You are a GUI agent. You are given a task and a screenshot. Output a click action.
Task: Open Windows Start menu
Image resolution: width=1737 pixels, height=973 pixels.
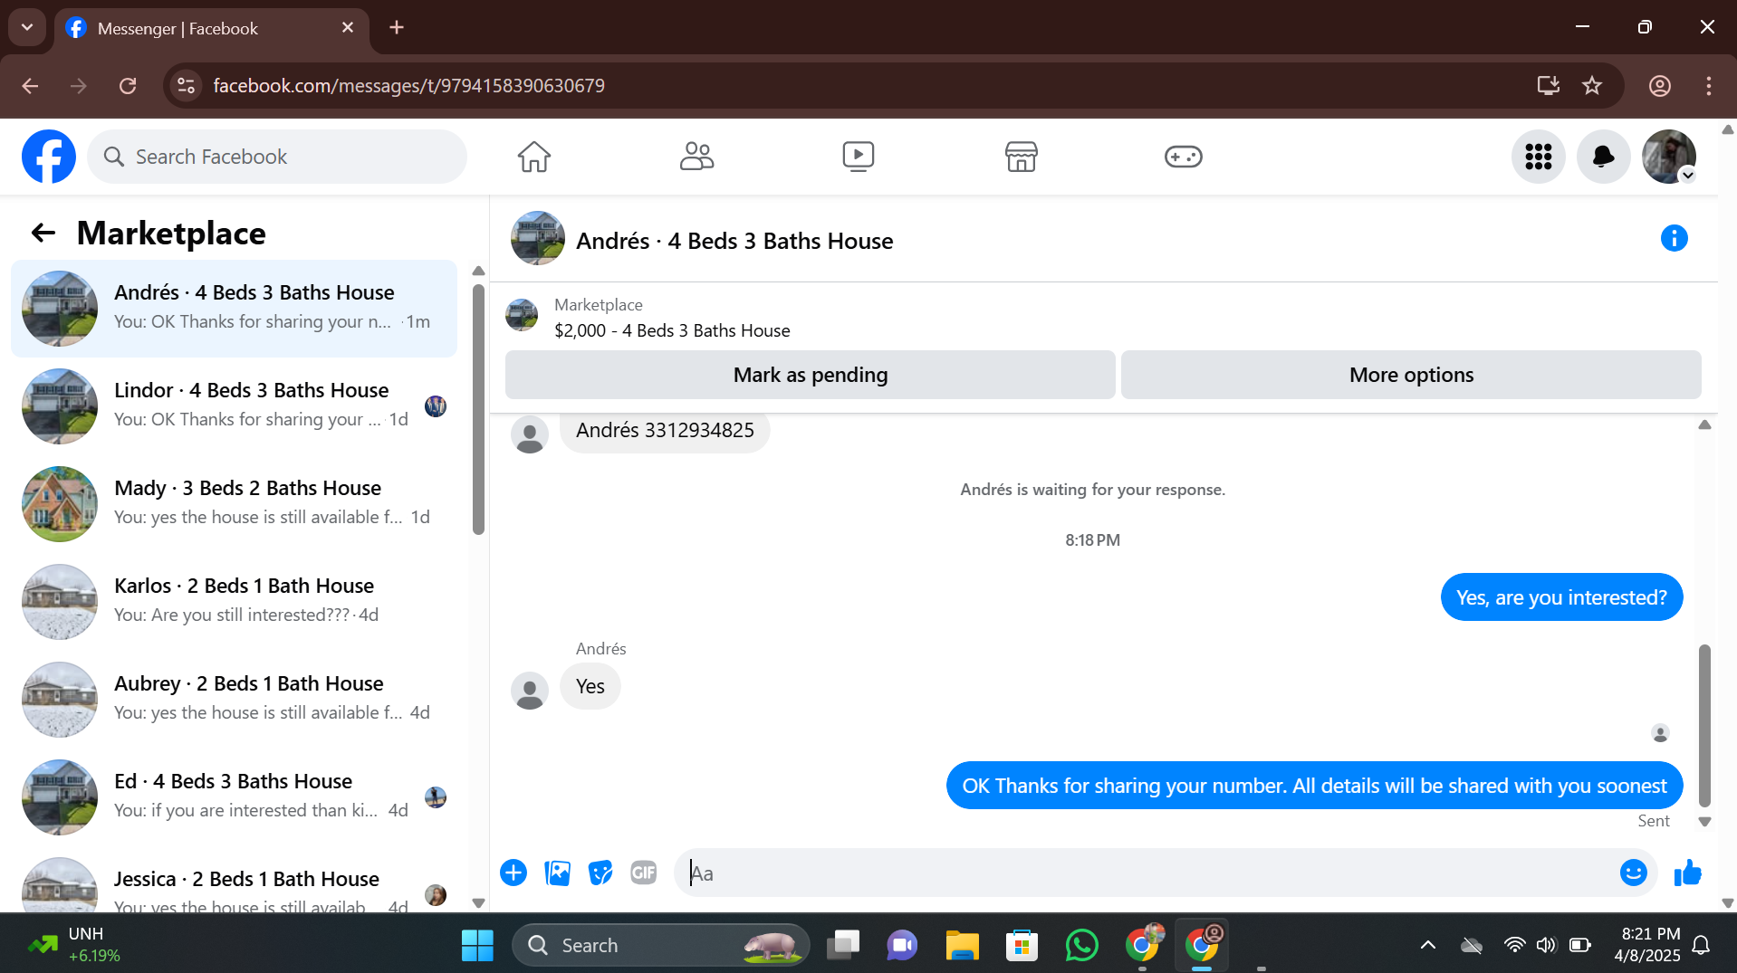[x=477, y=946]
